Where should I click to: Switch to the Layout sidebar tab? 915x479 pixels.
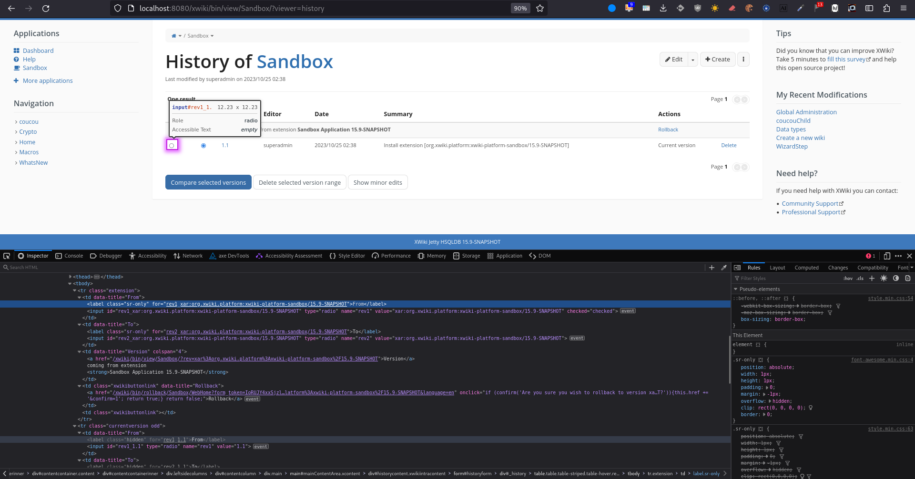(777, 268)
